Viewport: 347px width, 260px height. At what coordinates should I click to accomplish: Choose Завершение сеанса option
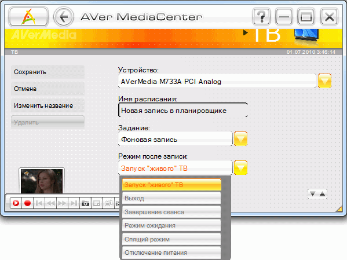click(x=171, y=212)
